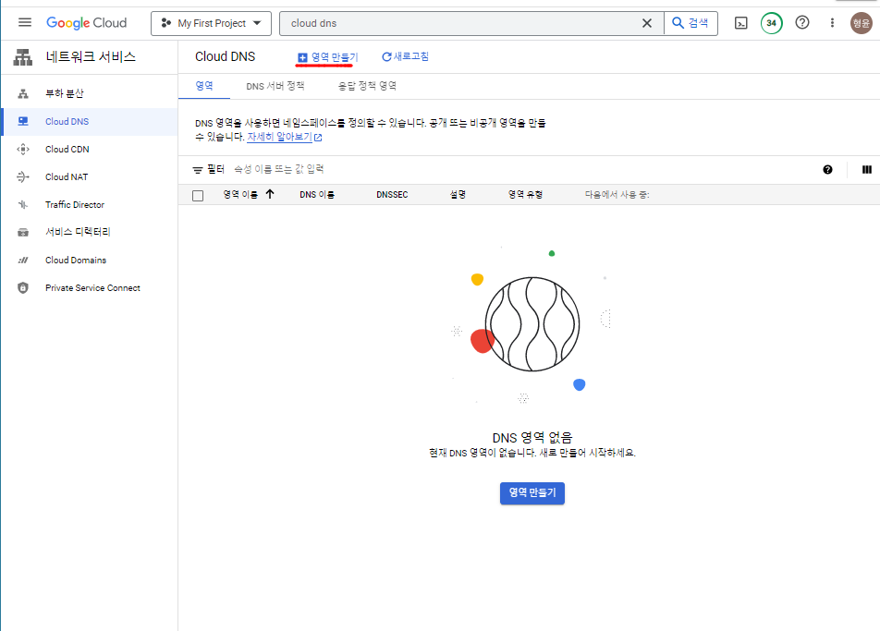
Task: Open the three-dot settings menu in header
Action: coord(832,23)
